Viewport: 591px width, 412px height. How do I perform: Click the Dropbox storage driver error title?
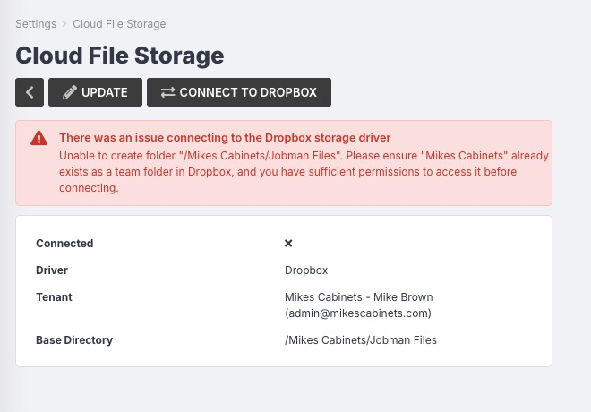coord(225,138)
